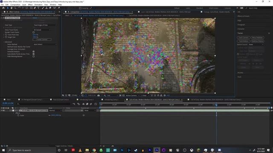This screenshot has height=153, width=273.
Task: Toggle the frame blending icon in timeline
Action: (x=87, y=104)
